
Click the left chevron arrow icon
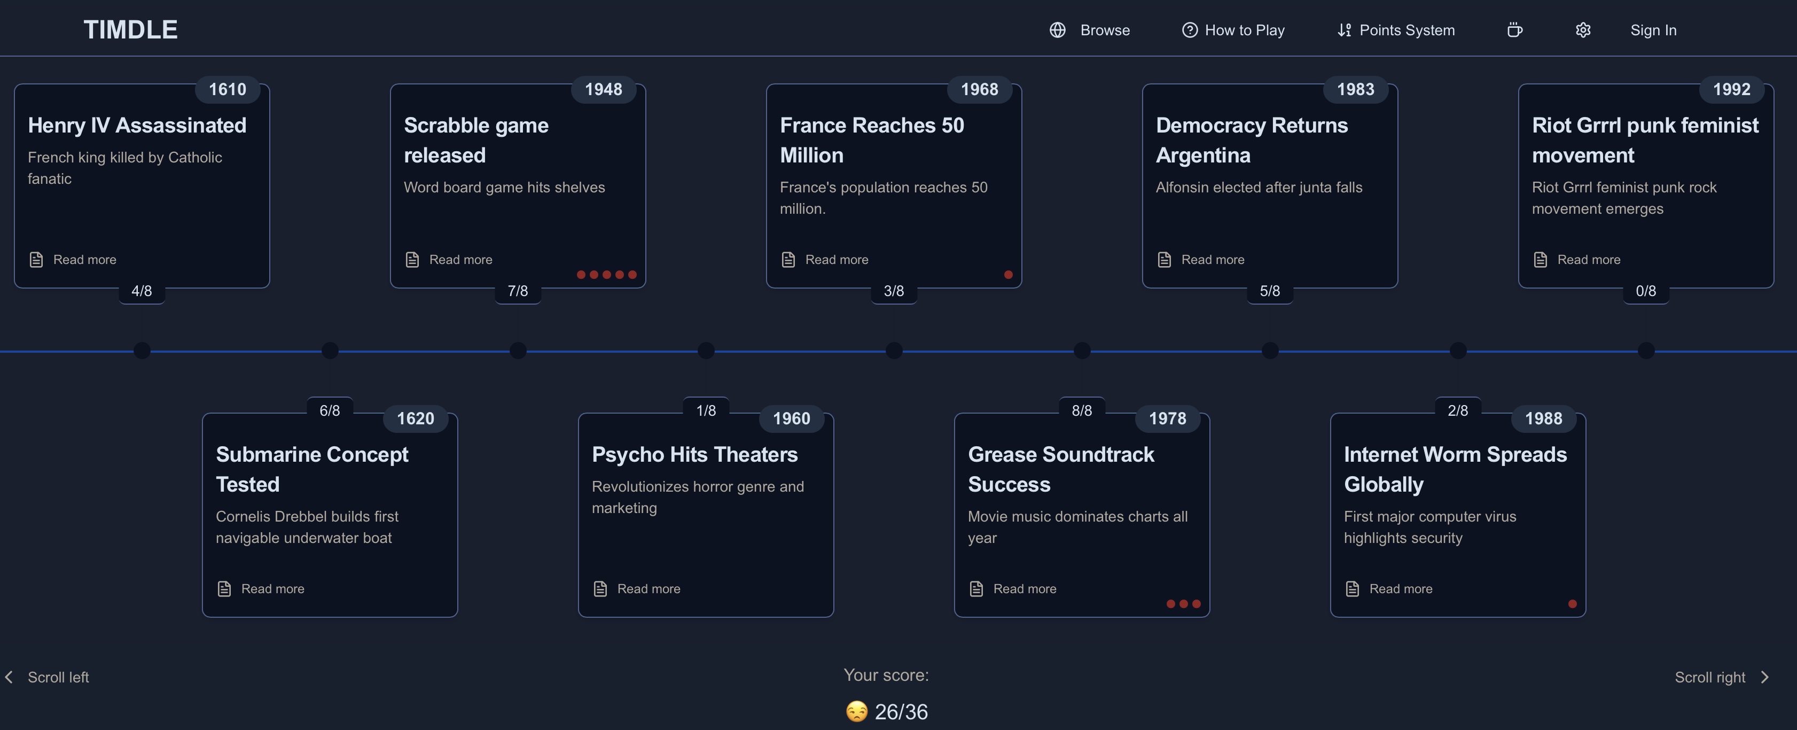click(9, 677)
